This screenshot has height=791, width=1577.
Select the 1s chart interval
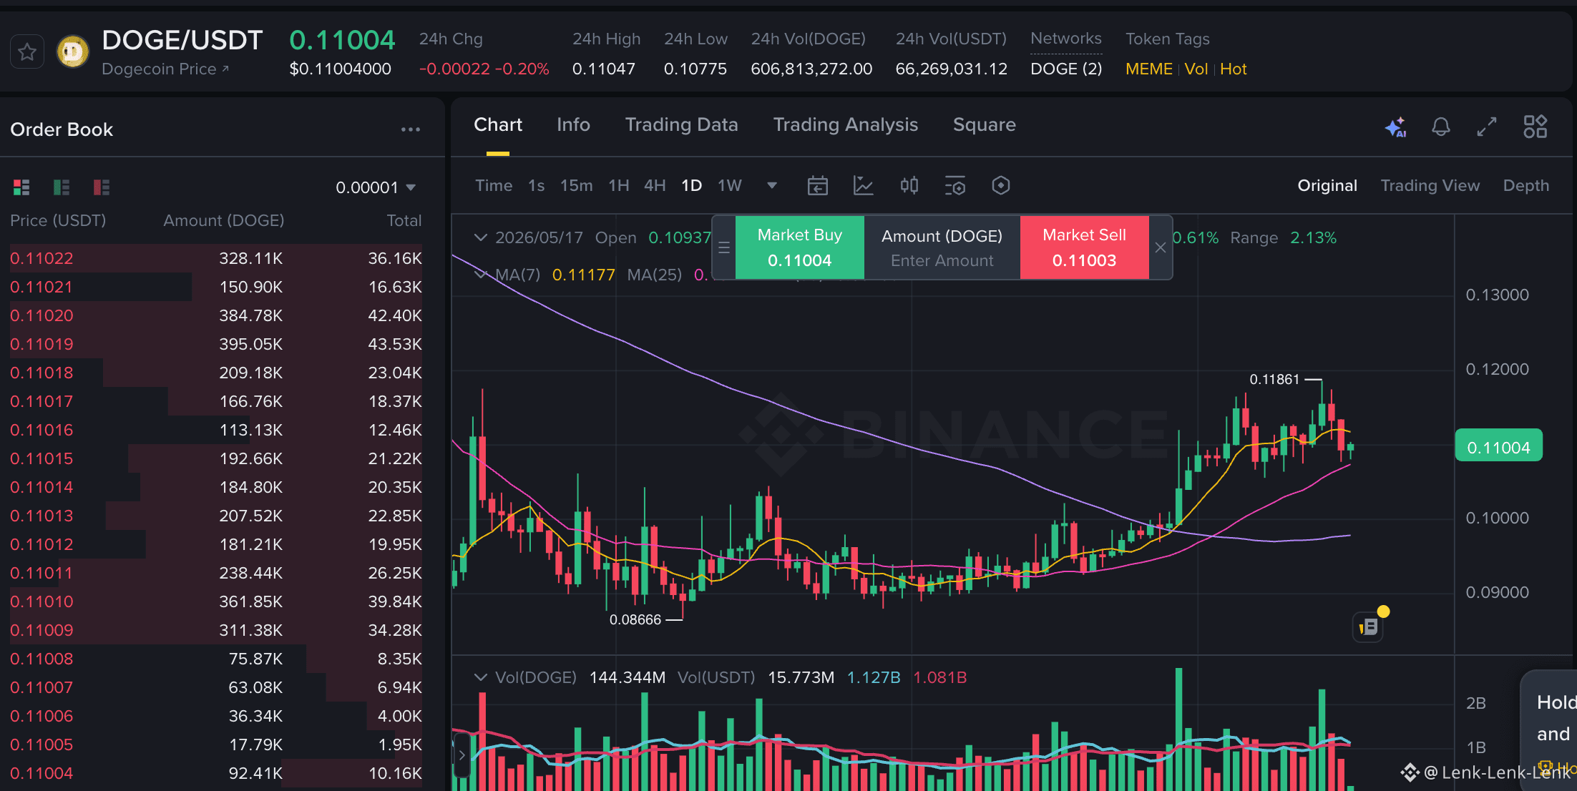[x=537, y=186]
